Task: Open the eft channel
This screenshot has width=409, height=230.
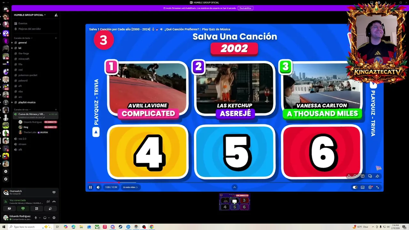Action: tap(35, 86)
